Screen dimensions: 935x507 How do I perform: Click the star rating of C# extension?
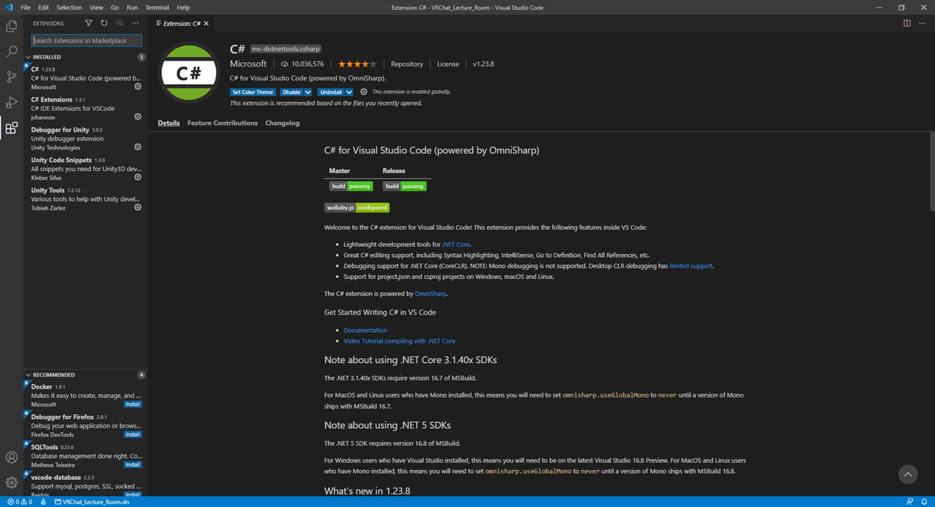point(357,64)
